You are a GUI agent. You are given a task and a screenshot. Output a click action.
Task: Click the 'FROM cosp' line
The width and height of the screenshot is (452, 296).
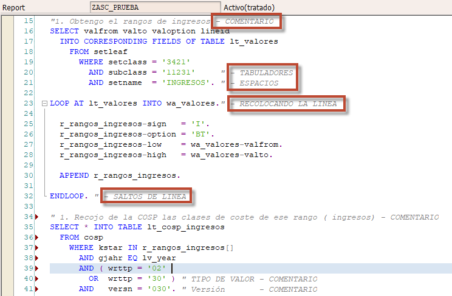[81, 238]
